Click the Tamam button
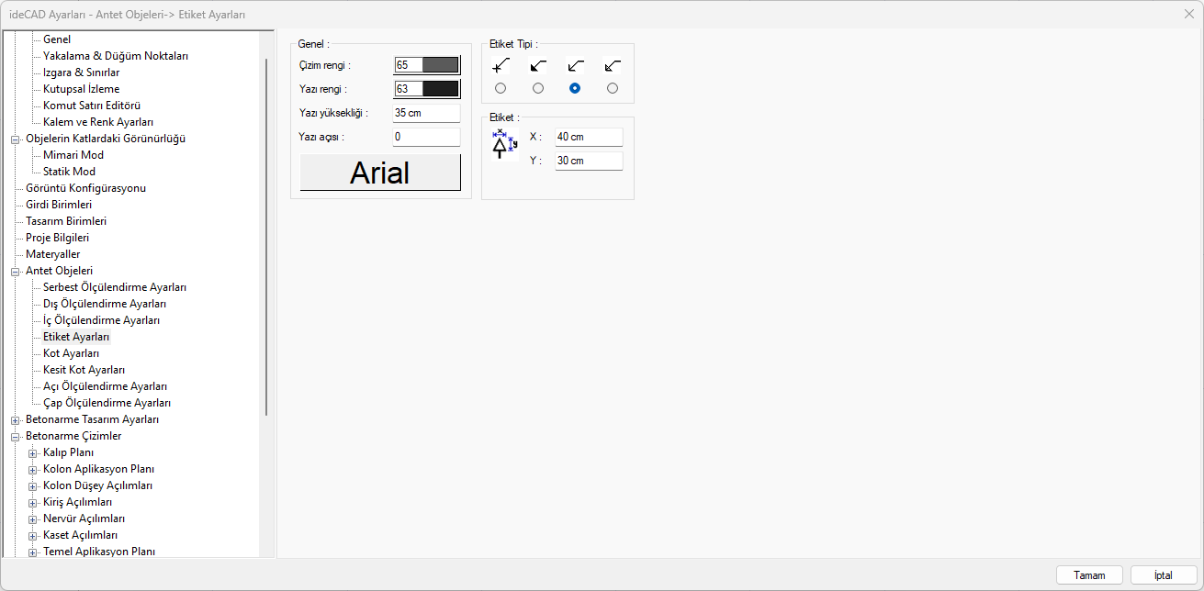The width and height of the screenshot is (1204, 591). (x=1089, y=575)
